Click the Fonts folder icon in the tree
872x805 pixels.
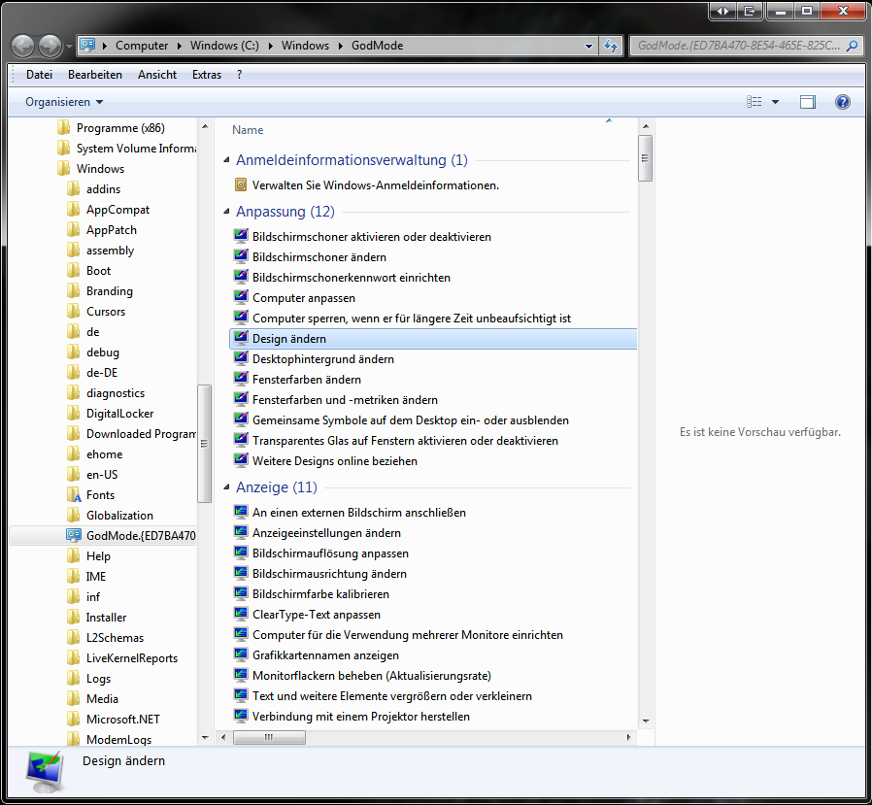coord(74,495)
